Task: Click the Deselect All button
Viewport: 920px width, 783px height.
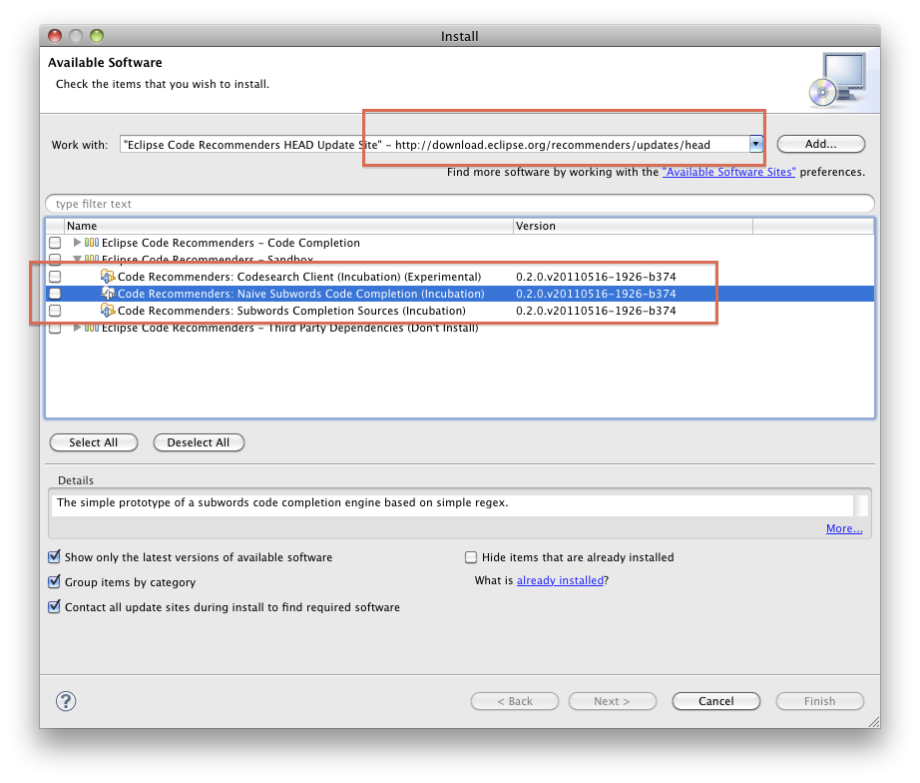Action: coord(199,442)
